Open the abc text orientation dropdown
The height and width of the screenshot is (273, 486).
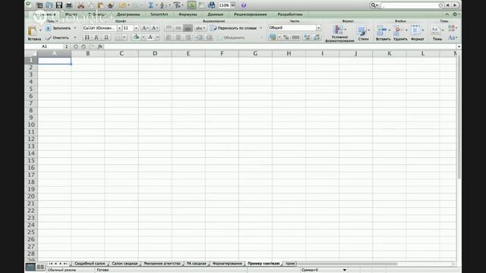[x=200, y=28]
